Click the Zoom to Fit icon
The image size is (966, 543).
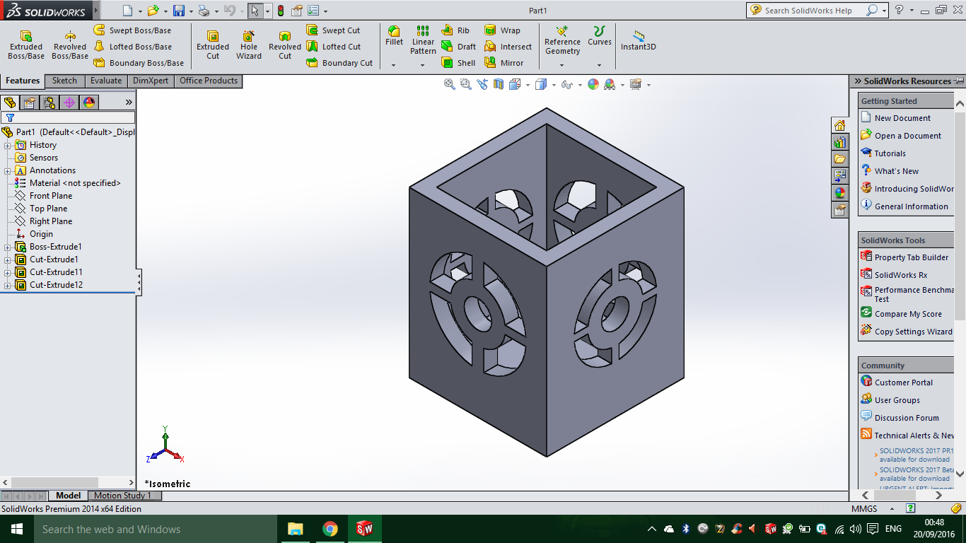coord(450,84)
